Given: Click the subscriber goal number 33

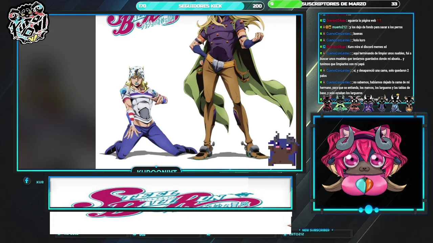Looking at the screenshot, I should tap(394, 4).
